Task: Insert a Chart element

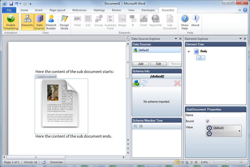Action: point(143,21)
